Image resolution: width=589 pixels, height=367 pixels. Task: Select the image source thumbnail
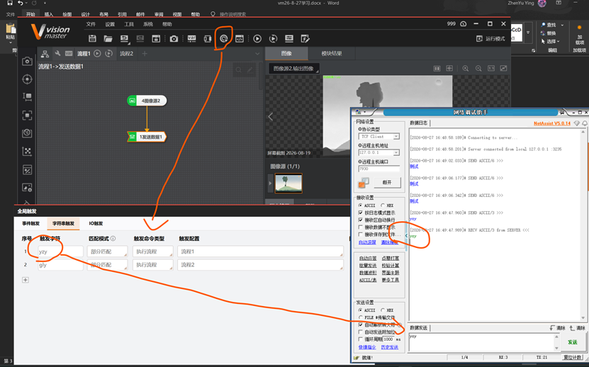click(x=288, y=183)
